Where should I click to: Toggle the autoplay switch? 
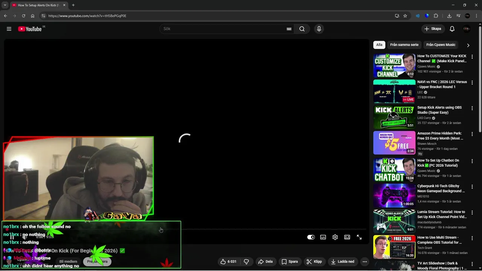click(x=311, y=237)
